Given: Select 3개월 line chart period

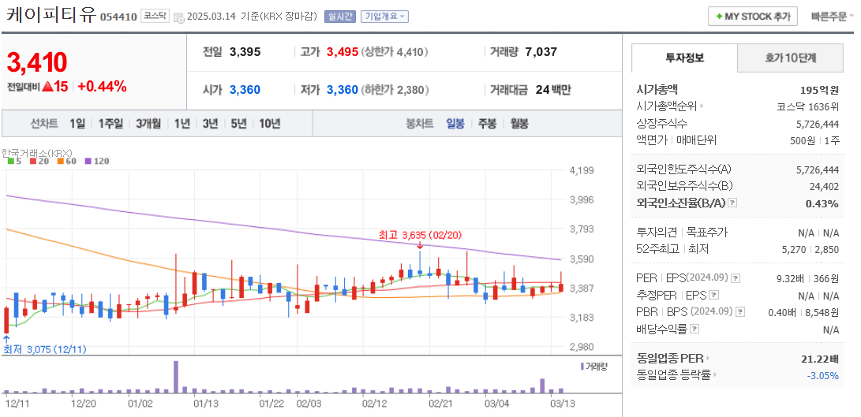Looking at the screenshot, I should coord(148,124).
